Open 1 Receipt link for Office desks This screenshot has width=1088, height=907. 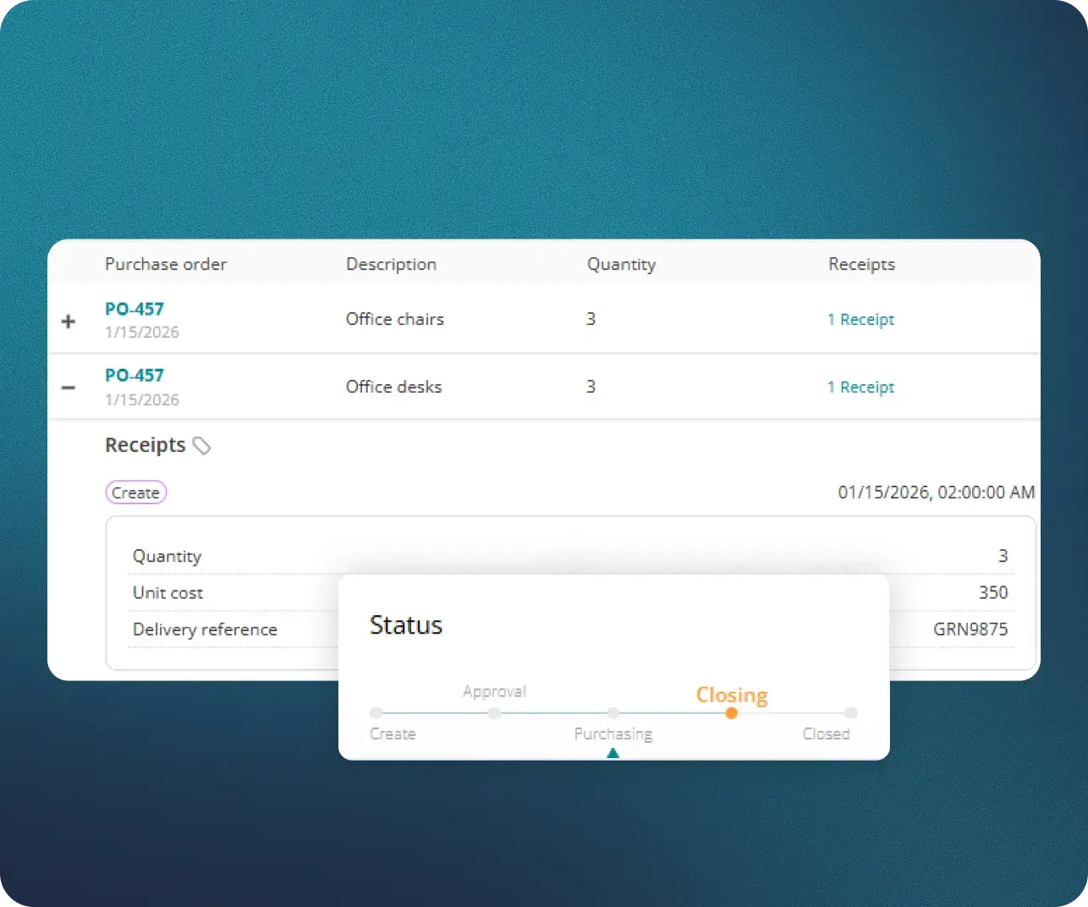[x=860, y=387]
